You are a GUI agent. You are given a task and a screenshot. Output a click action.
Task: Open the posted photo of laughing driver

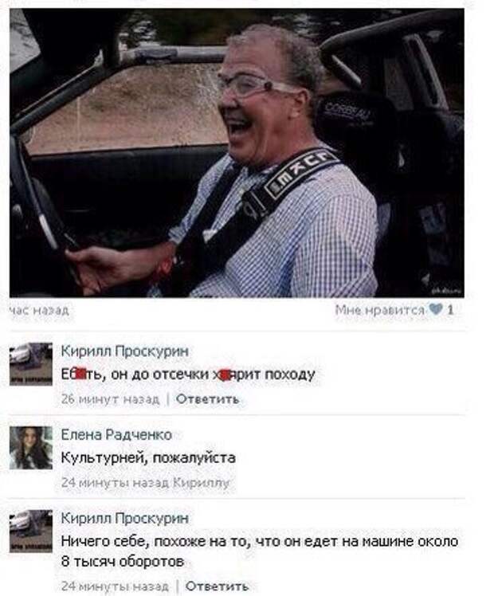pos(237,153)
